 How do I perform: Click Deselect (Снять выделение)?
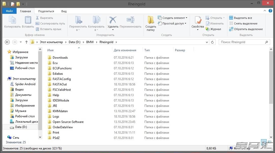[243, 23]
